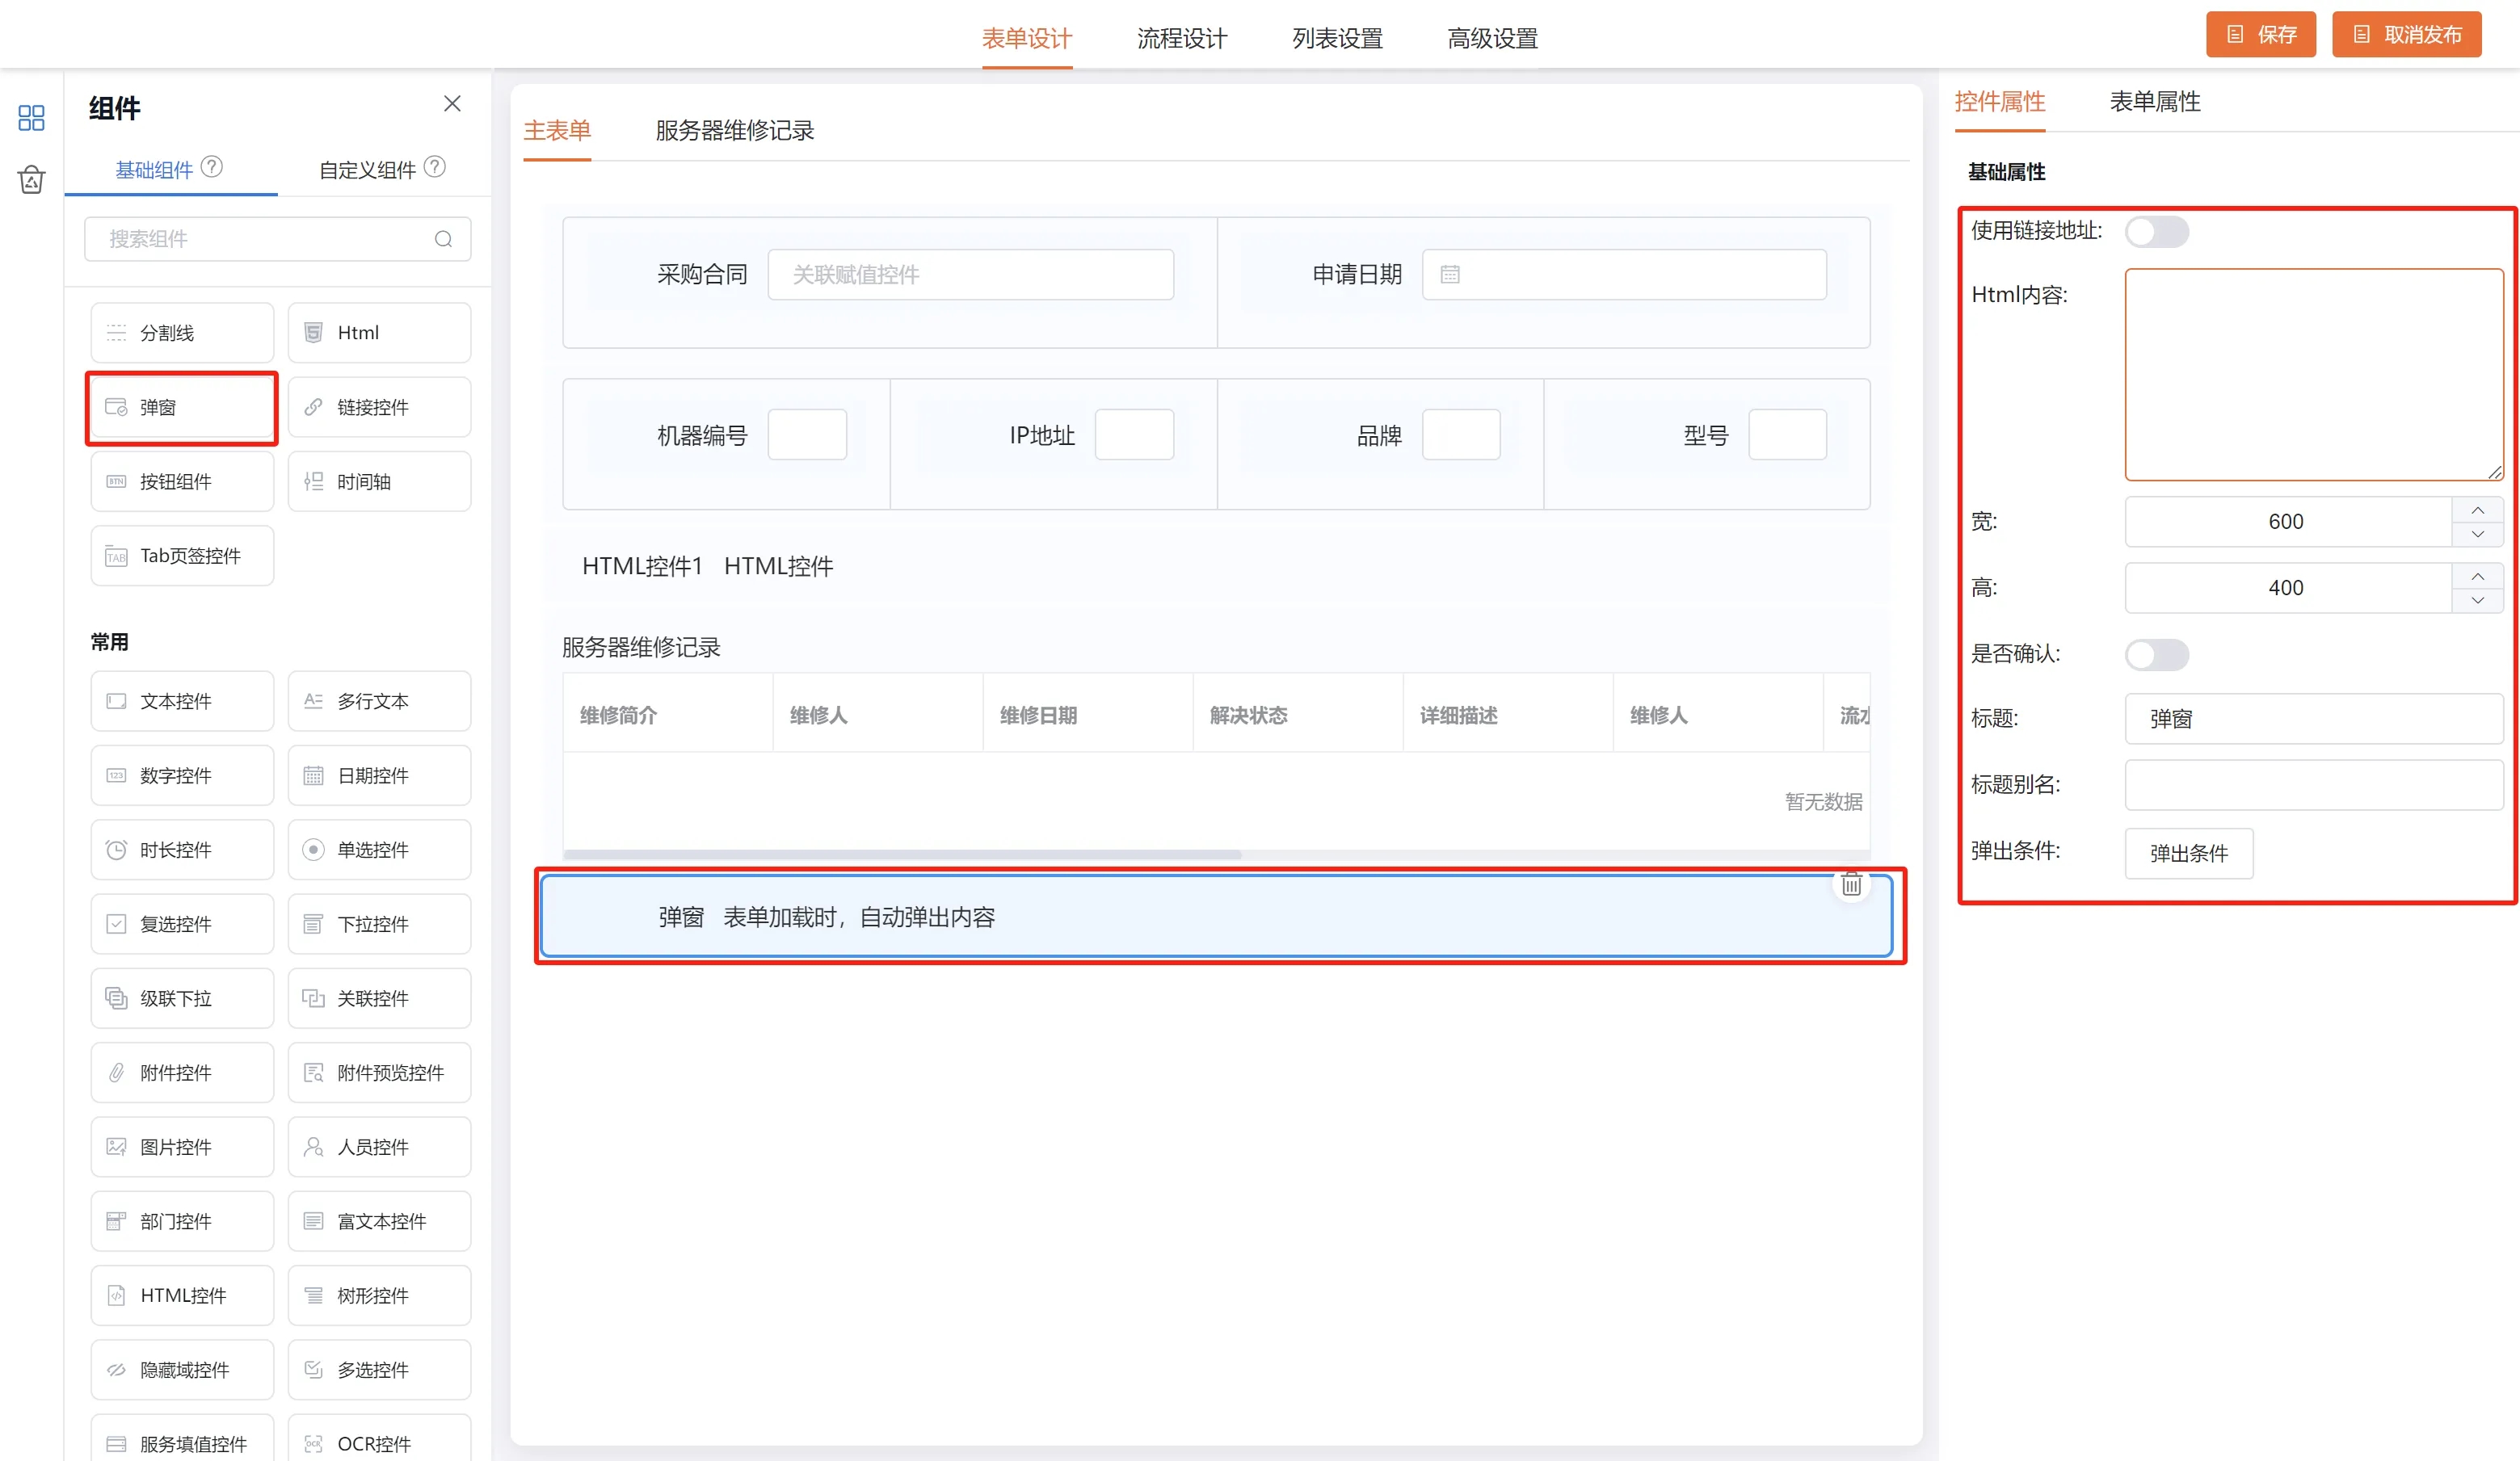
Task: Click the grid components icon in sidebar
Action: [31, 118]
